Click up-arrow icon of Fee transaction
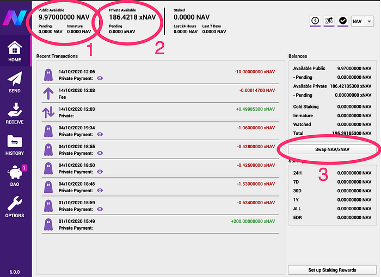The image size is (381, 277). tap(48, 93)
